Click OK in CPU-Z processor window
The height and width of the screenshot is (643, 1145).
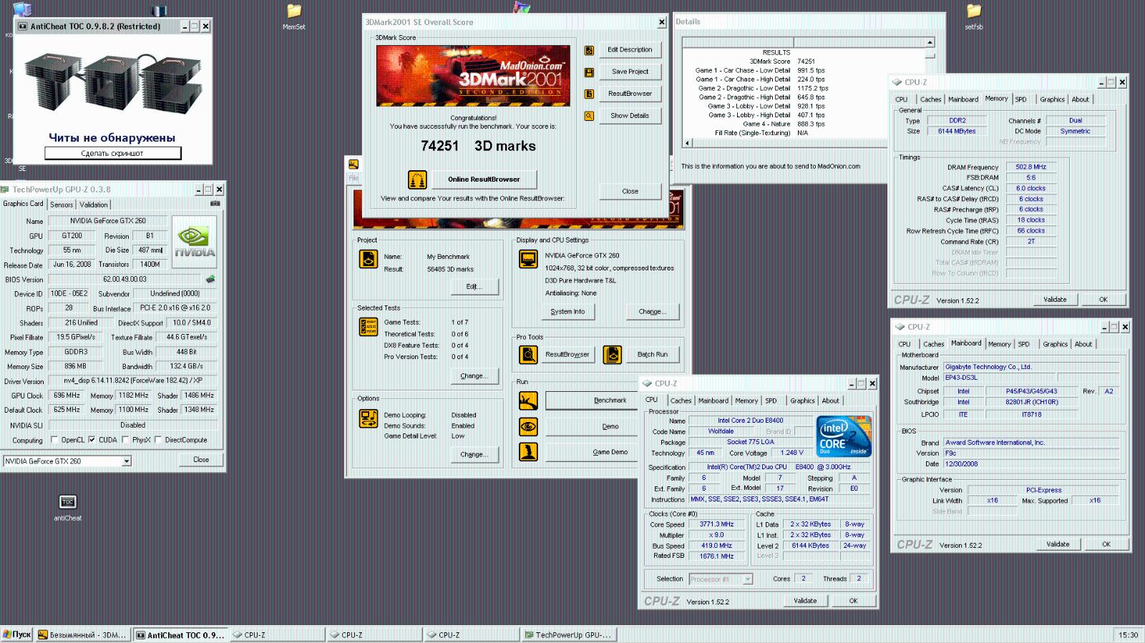coord(853,601)
